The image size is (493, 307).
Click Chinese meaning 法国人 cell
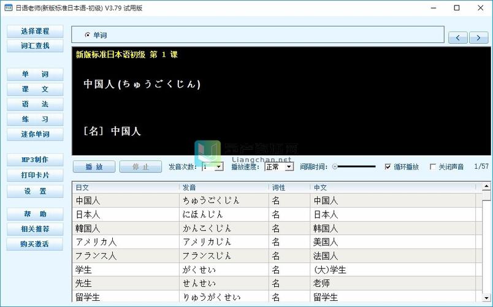click(x=392, y=255)
